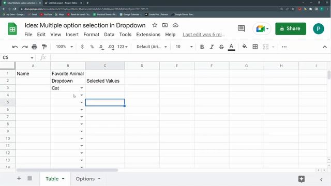The width and height of the screenshot is (331, 186).
Task: Open the text color picker
Action: tap(231, 47)
